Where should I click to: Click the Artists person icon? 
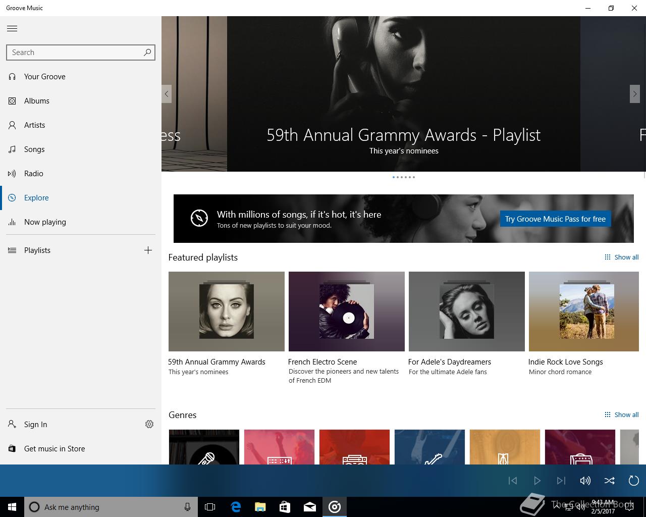pos(12,125)
